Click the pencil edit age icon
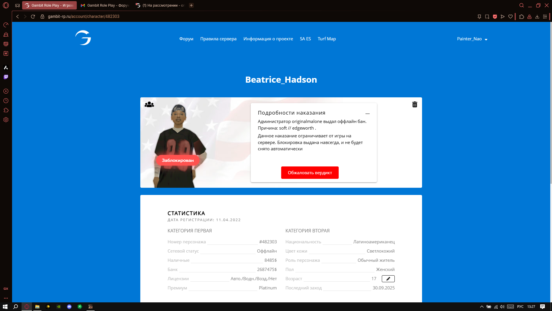This screenshot has width=552, height=311. (388, 279)
